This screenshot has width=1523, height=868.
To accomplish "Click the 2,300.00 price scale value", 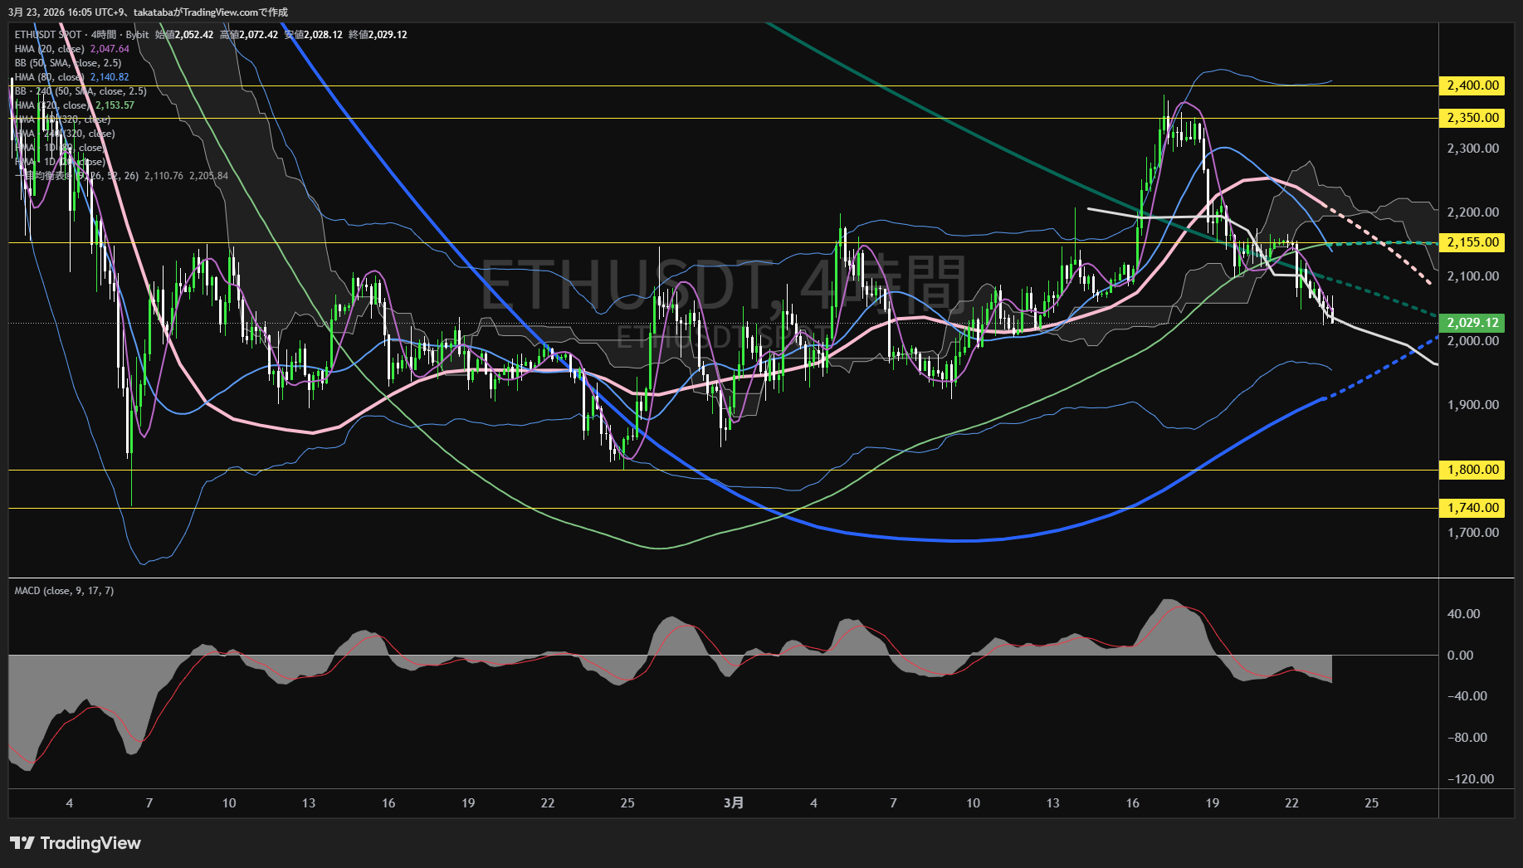I will coord(1472,149).
